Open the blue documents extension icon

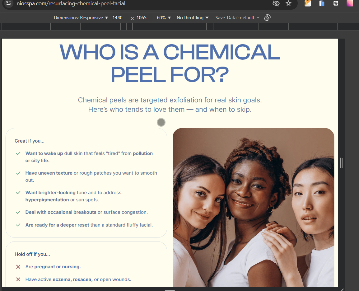point(322,3)
